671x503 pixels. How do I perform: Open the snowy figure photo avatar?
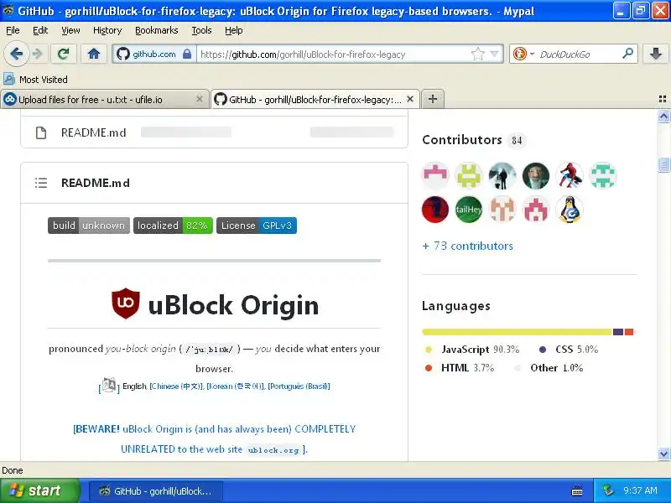[x=502, y=175]
